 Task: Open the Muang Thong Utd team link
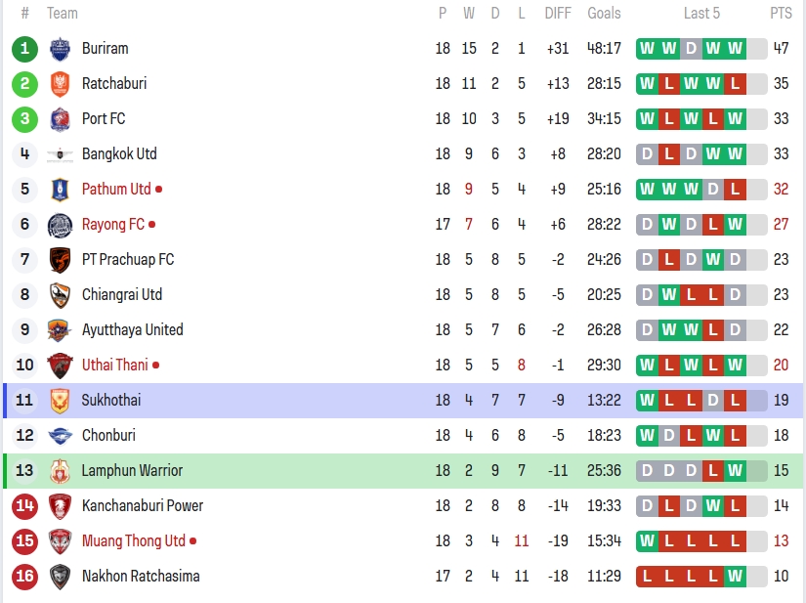[133, 541]
